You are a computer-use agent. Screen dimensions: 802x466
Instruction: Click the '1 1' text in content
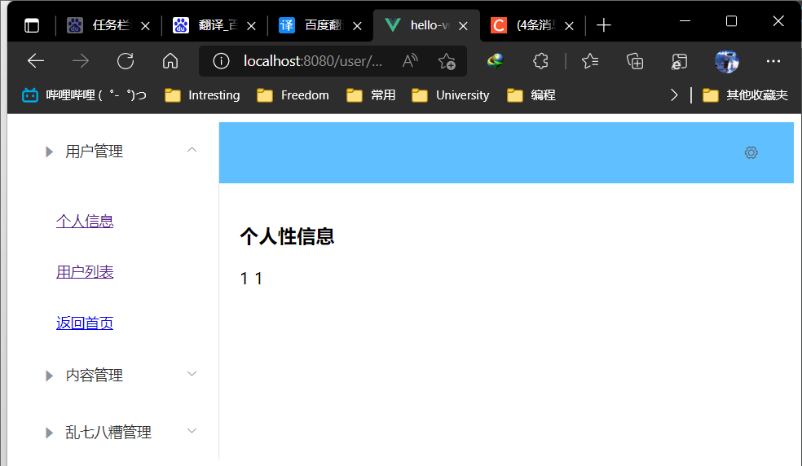tap(251, 279)
